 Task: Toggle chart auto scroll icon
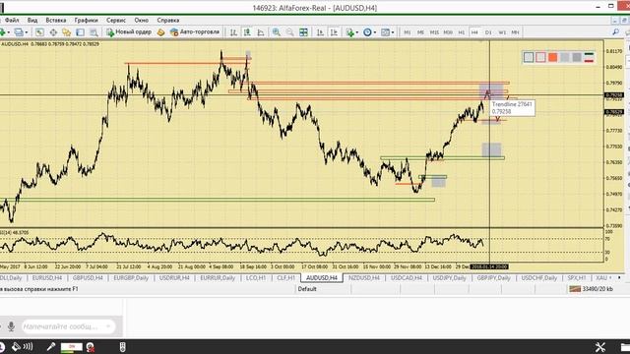(320, 32)
